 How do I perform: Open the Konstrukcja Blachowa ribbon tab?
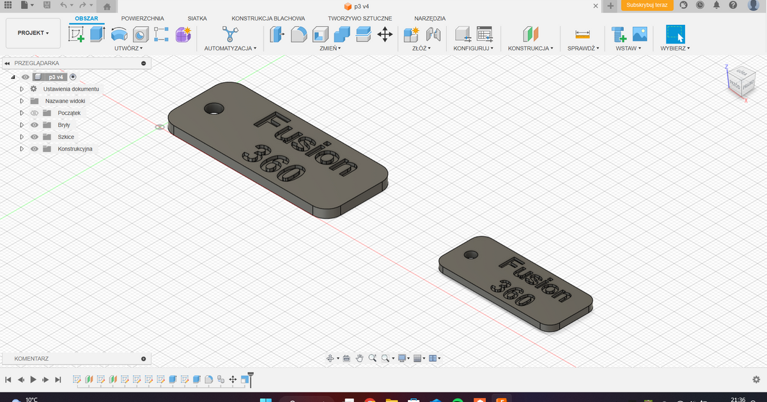coord(268,18)
